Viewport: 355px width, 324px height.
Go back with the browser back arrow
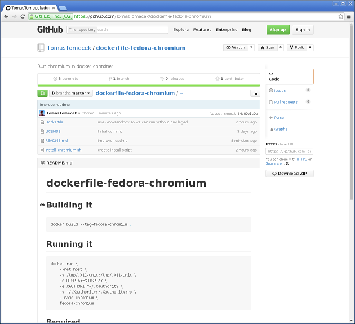pyautogui.click(x=6, y=16)
